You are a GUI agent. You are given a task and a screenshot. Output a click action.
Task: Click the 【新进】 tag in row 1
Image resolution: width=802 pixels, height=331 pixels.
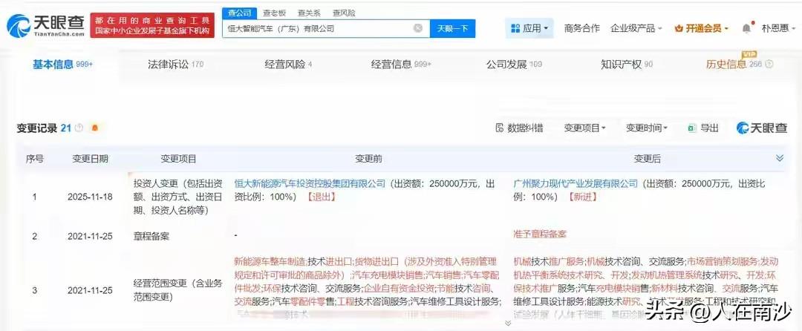583,197
